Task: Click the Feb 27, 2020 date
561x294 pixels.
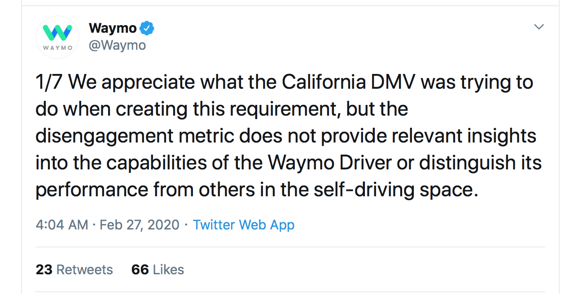Action: 140,225
